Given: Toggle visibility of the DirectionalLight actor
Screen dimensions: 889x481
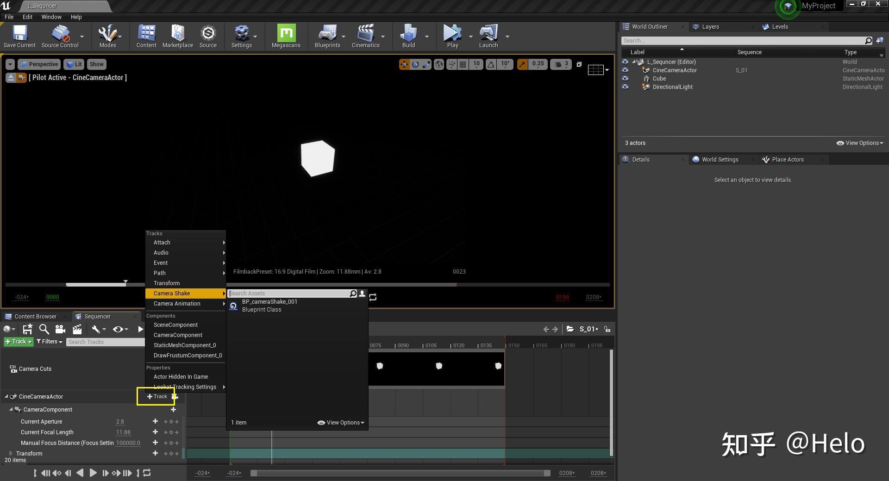Looking at the screenshot, I should (625, 87).
